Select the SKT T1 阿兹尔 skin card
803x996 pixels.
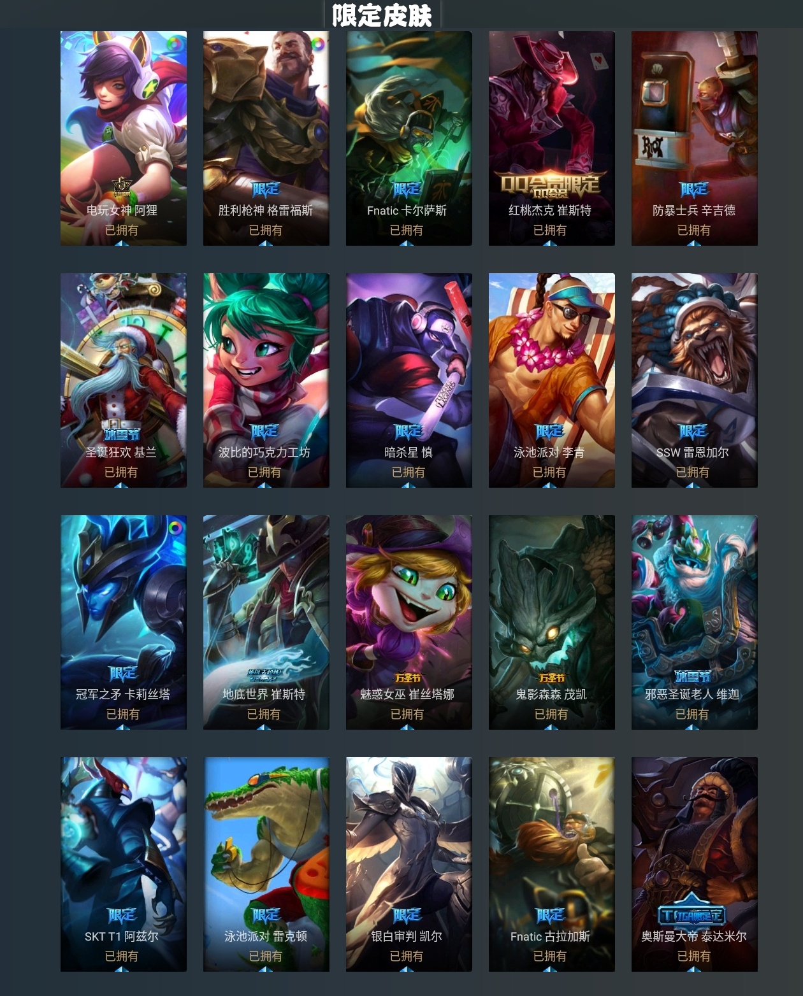point(124,864)
